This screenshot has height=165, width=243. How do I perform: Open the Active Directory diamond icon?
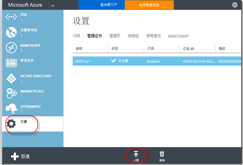pos(11,78)
